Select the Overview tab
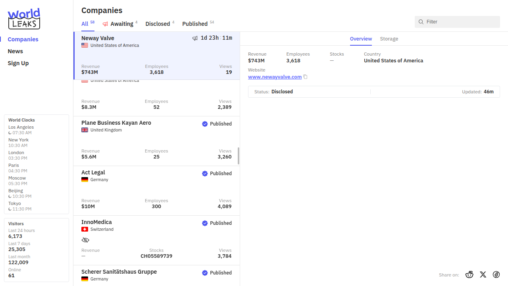508x286 pixels. point(361,39)
